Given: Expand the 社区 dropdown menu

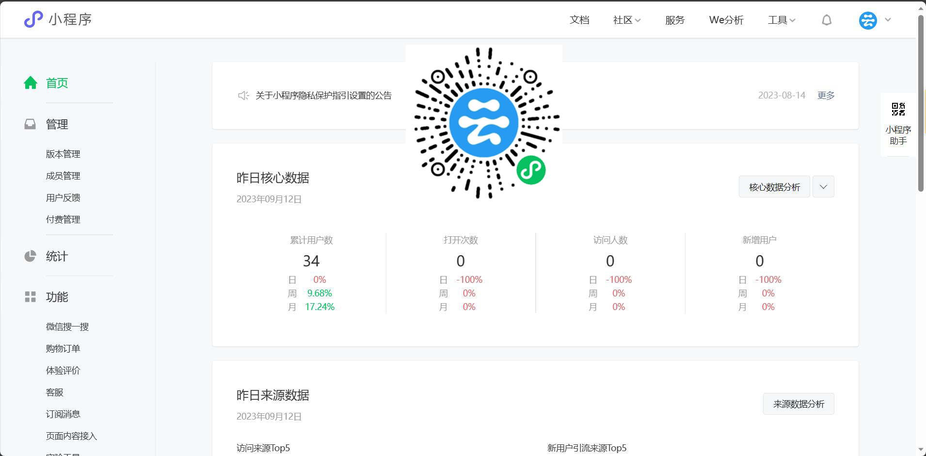Looking at the screenshot, I should point(627,20).
